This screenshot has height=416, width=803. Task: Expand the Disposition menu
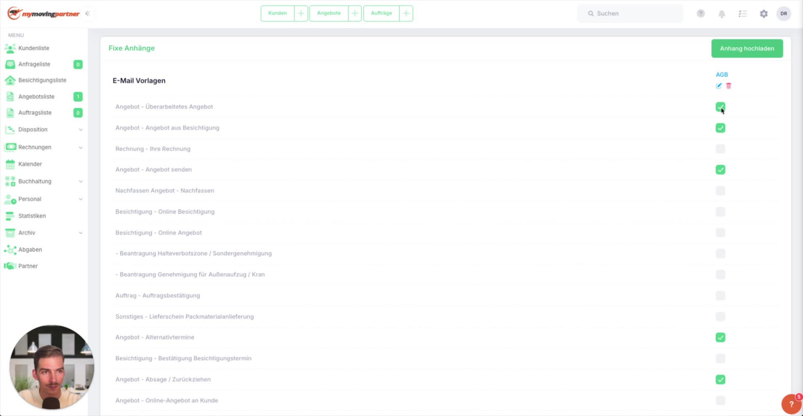pos(44,130)
